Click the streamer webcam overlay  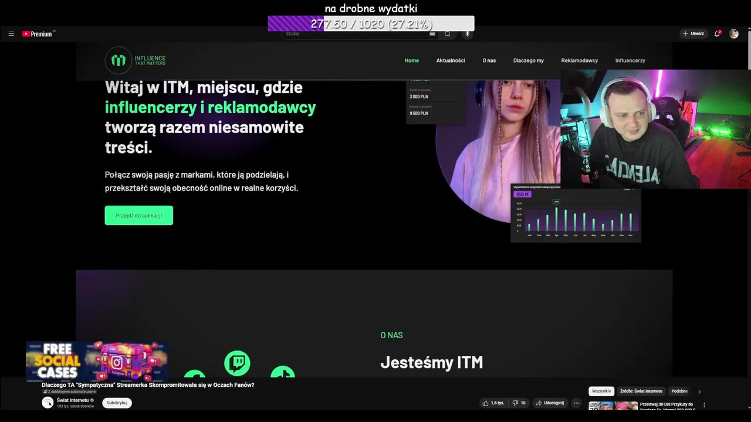coord(655,129)
